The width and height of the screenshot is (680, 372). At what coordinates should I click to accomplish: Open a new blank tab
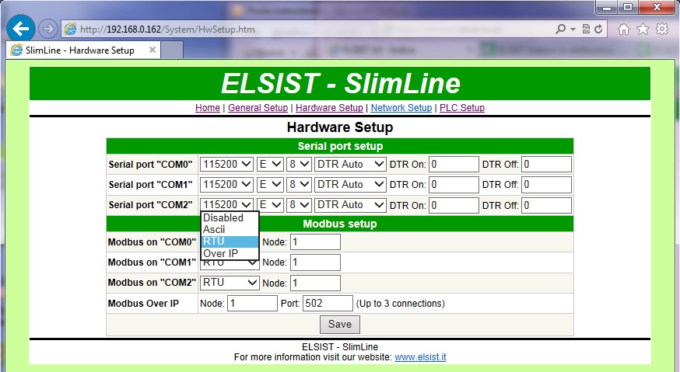pyautogui.click(x=172, y=50)
